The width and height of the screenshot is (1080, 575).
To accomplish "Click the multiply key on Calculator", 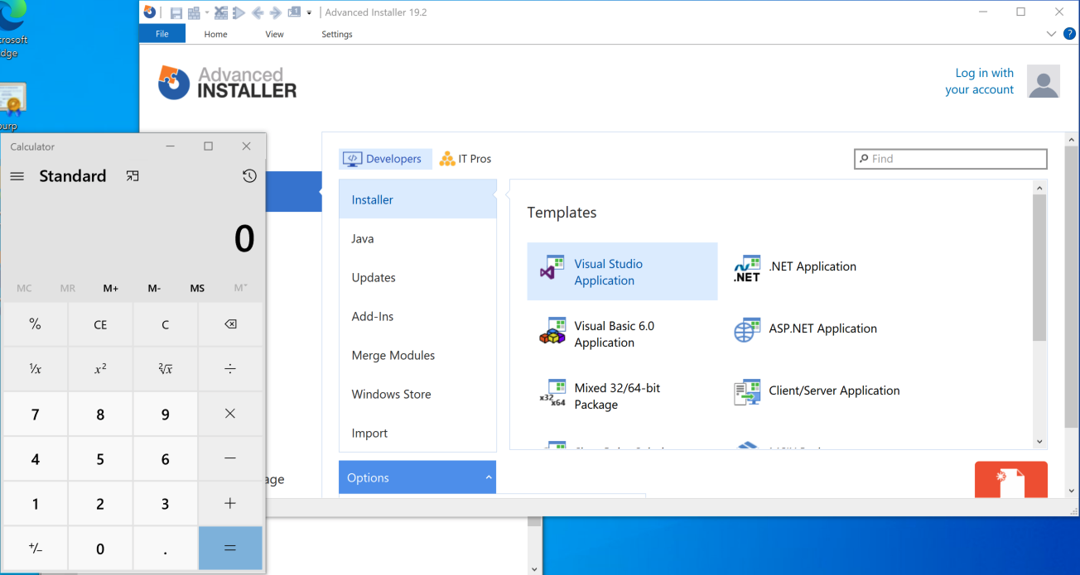I will click(x=230, y=414).
